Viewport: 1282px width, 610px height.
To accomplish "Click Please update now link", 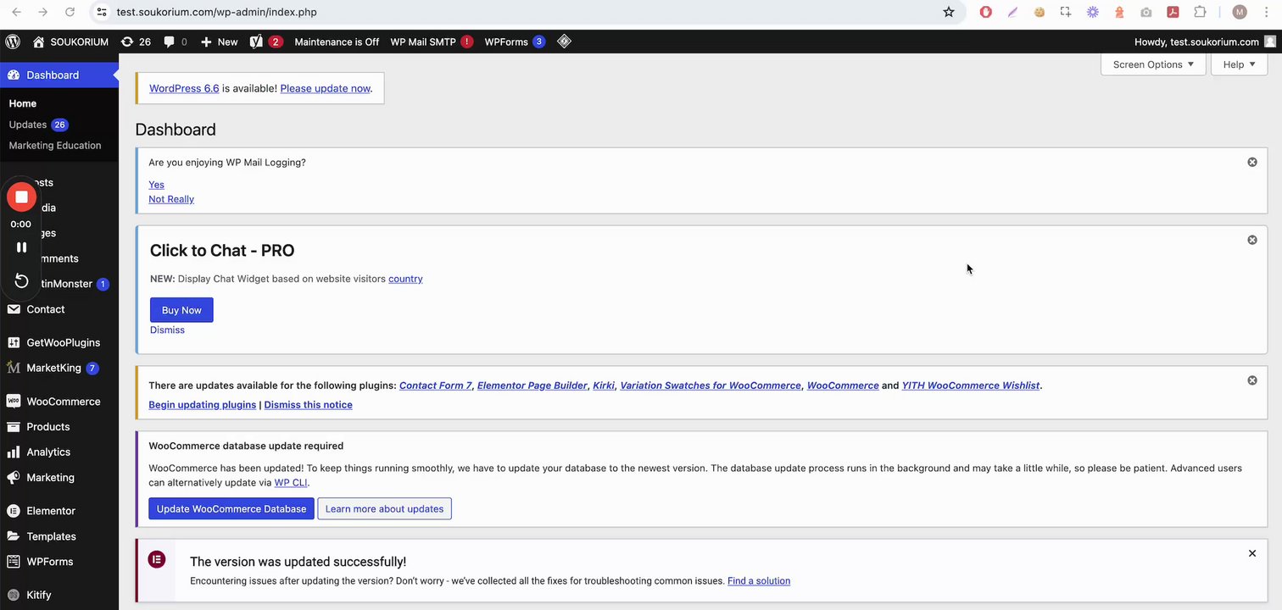I will click(x=326, y=88).
